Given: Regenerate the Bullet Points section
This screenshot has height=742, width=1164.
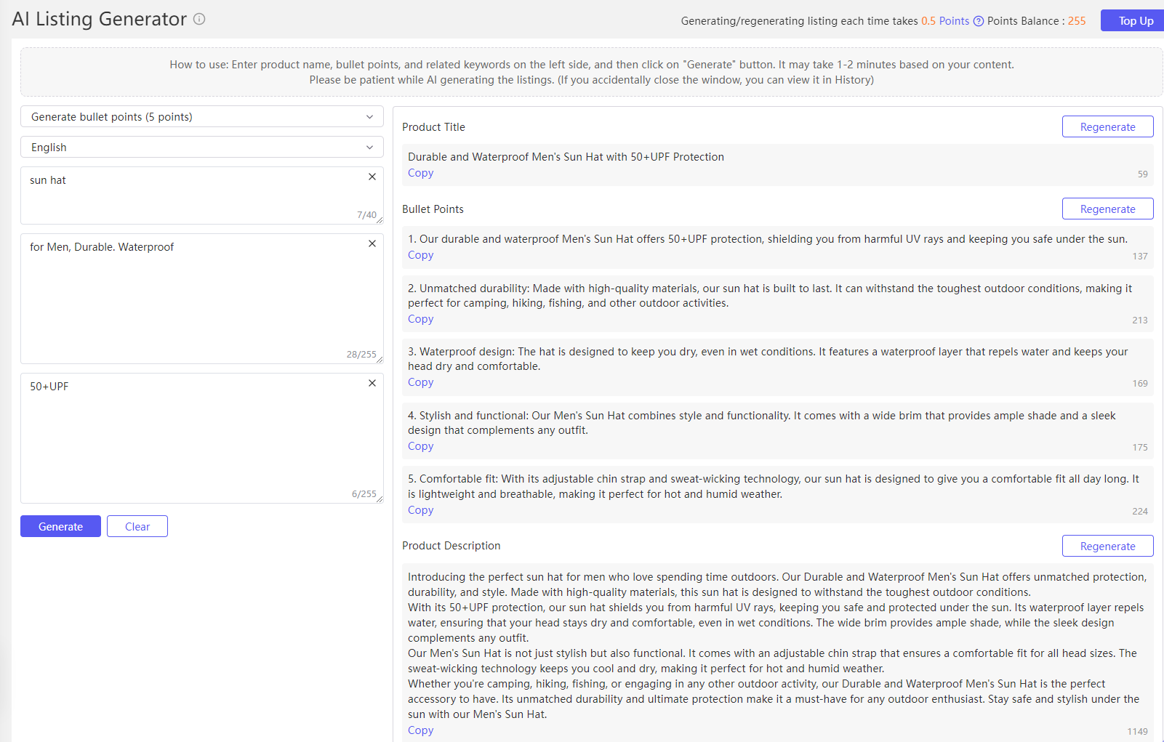Looking at the screenshot, I should click(1107, 209).
